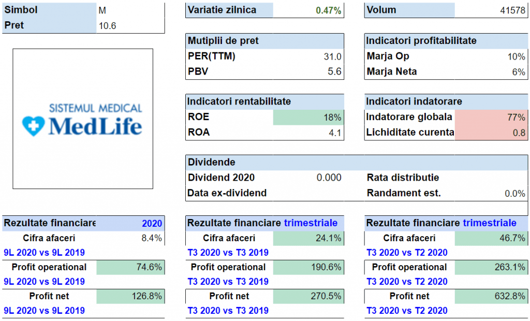This screenshot has height=321, width=530.
Task: Click the heart-cross emblem in the logo
Action: coord(32,126)
